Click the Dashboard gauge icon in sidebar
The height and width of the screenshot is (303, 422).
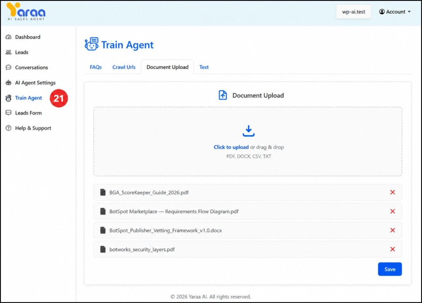click(9, 37)
